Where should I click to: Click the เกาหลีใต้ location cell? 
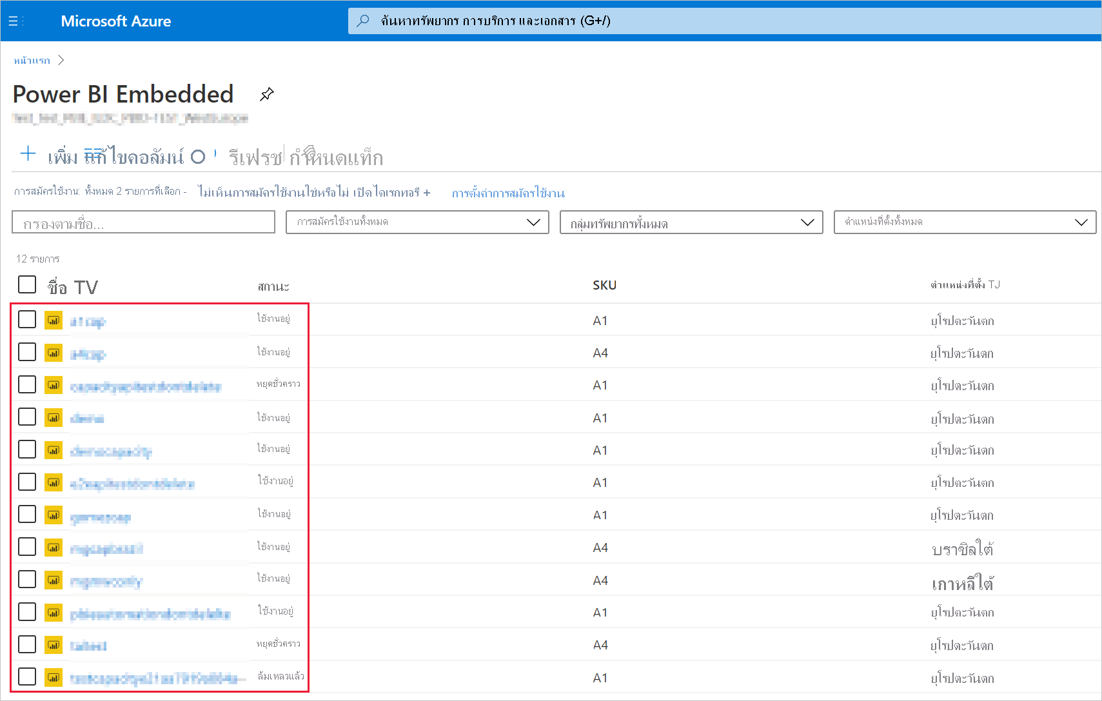(962, 583)
